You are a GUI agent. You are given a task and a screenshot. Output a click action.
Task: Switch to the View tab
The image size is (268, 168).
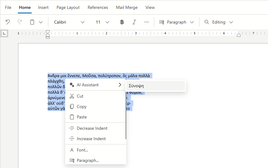tap(150, 8)
